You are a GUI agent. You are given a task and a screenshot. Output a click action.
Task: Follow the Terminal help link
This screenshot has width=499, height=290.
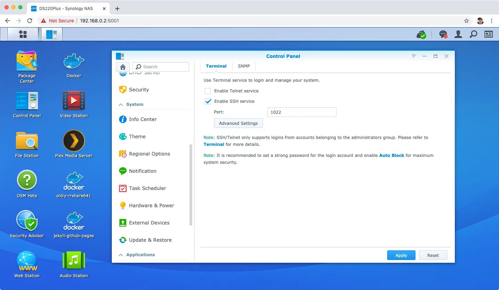click(x=214, y=144)
